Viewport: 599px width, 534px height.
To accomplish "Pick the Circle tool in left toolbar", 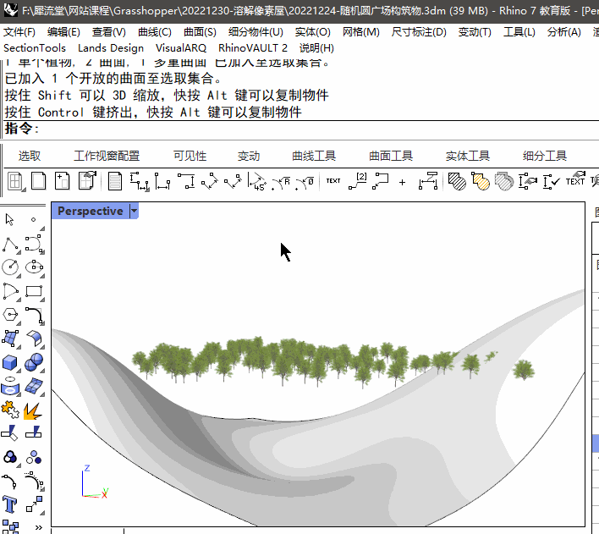I will [10, 268].
